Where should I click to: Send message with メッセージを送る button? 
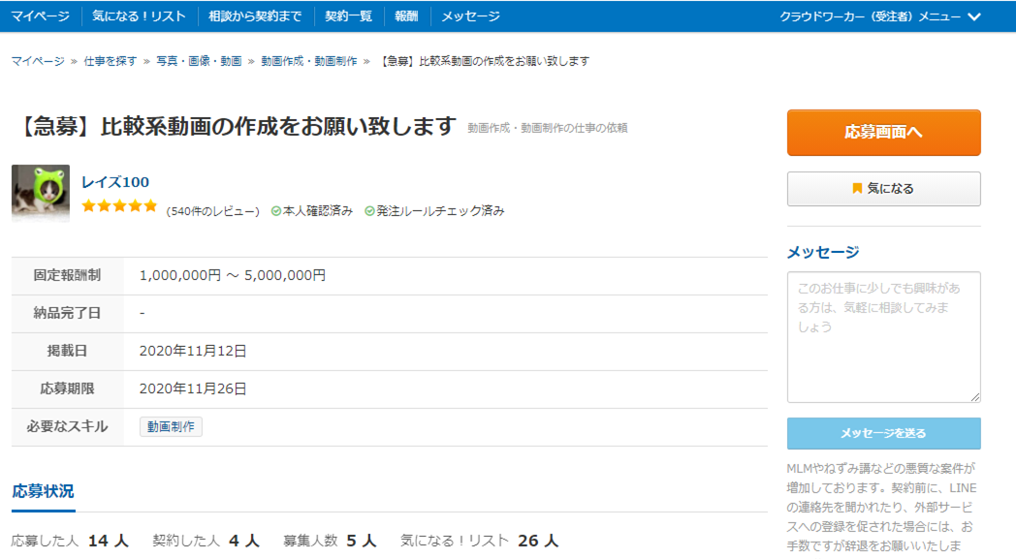click(x=883, y=433)
